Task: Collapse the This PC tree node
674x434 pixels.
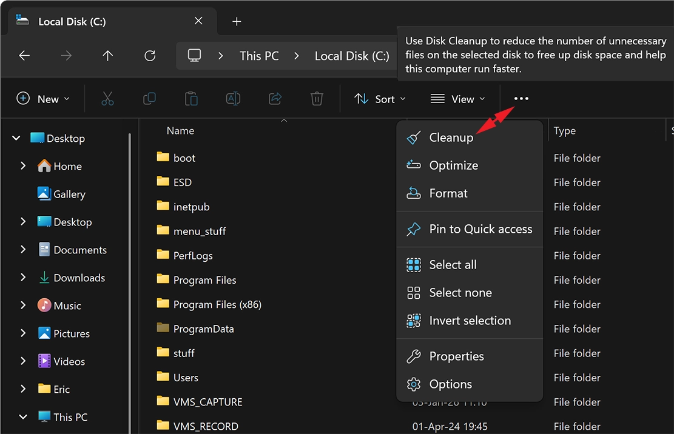Action: (x=23, y=417)
